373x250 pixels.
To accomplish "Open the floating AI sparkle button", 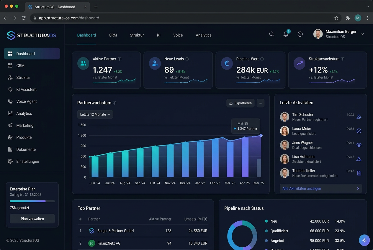I will click(x=364, y=240).
